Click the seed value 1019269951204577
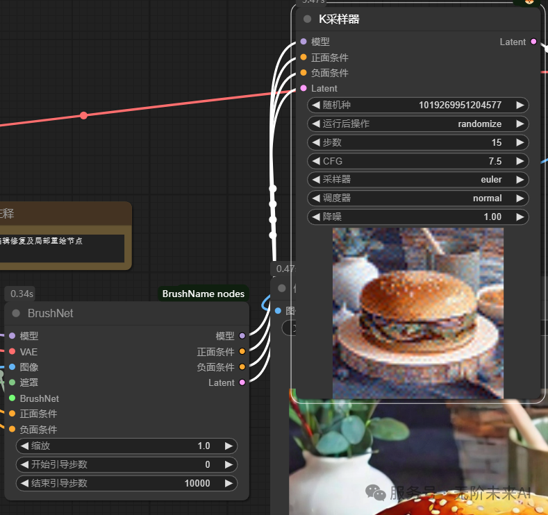Screen dimensions: 548x515 click(x=460, y=105)
